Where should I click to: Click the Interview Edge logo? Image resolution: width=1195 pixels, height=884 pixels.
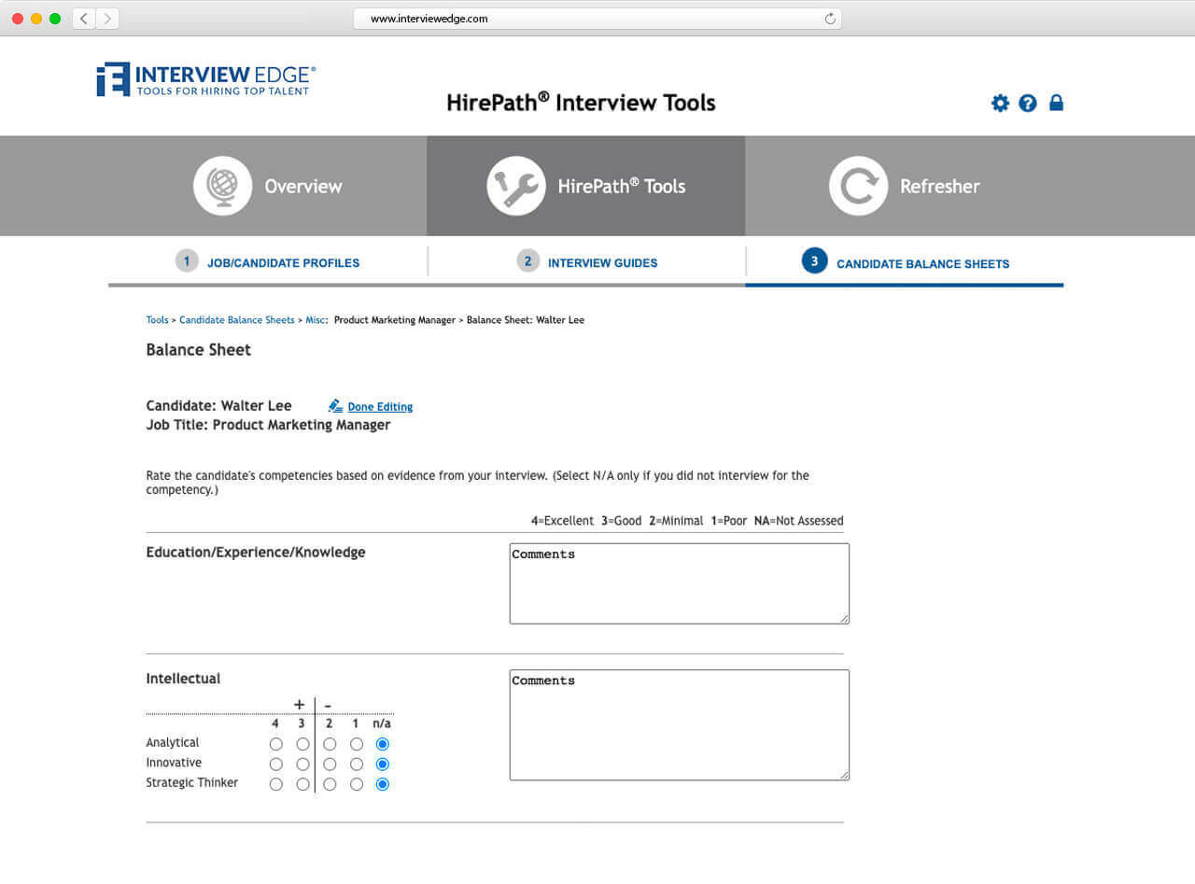[206, 80]
